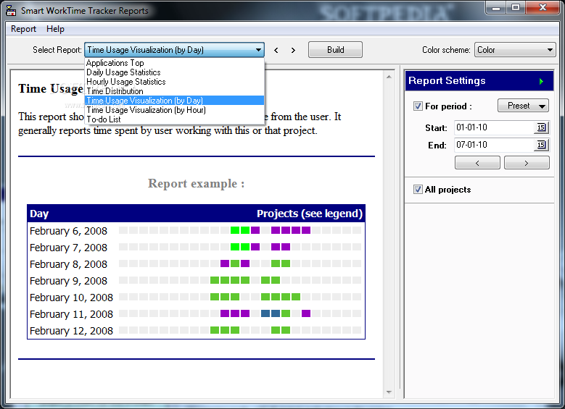Click the Report Settings panel title
565x409 pixels.
(x=447, y=80)
